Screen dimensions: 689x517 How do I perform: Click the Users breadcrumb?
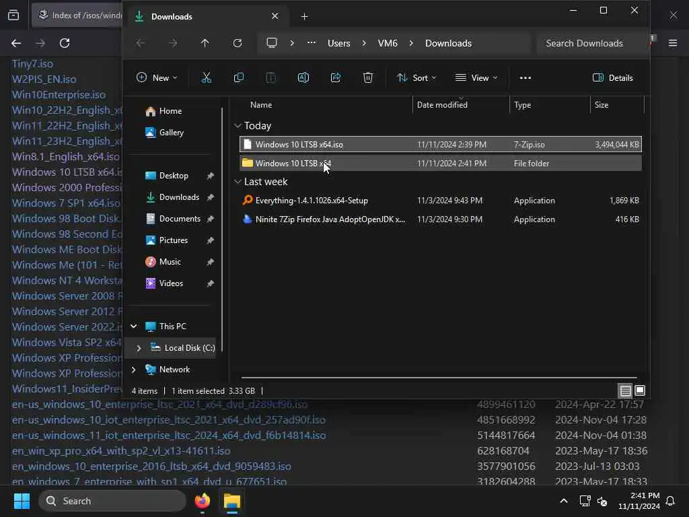tap(339, 43)
